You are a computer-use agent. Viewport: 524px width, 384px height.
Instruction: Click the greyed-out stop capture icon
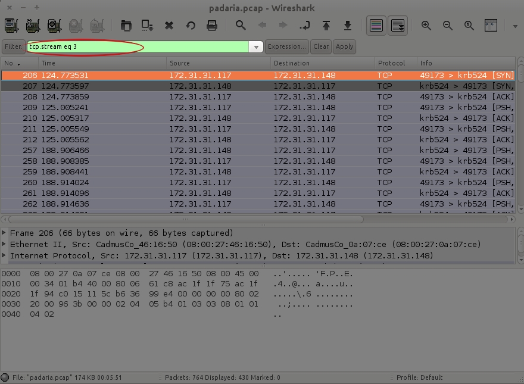coord(76,26)
